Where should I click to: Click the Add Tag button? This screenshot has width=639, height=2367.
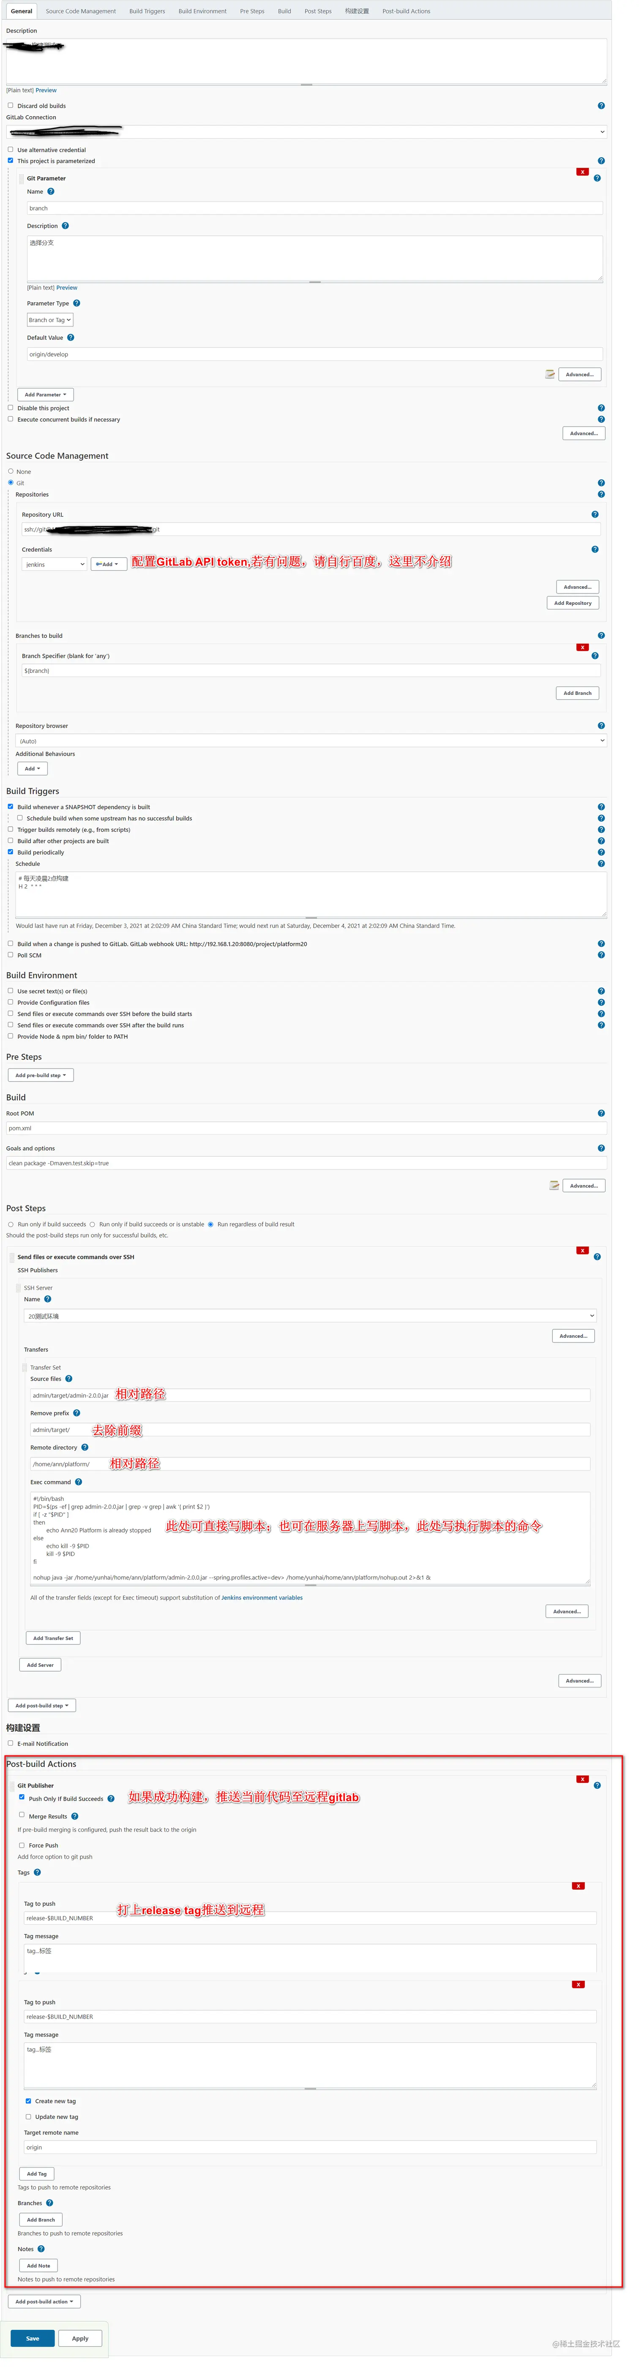(37, 2174)
